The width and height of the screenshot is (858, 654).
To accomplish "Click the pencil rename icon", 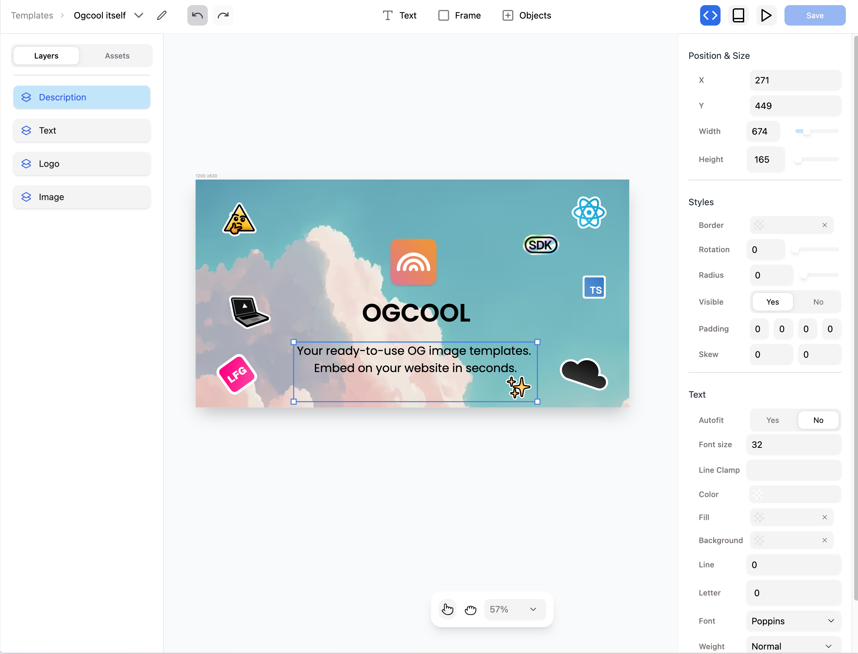I will point(162,16).
